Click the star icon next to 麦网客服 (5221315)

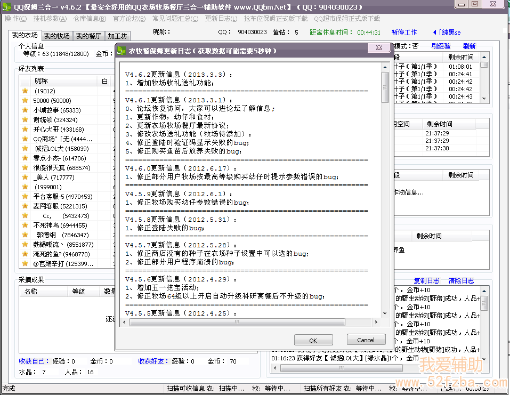point(25,206)
